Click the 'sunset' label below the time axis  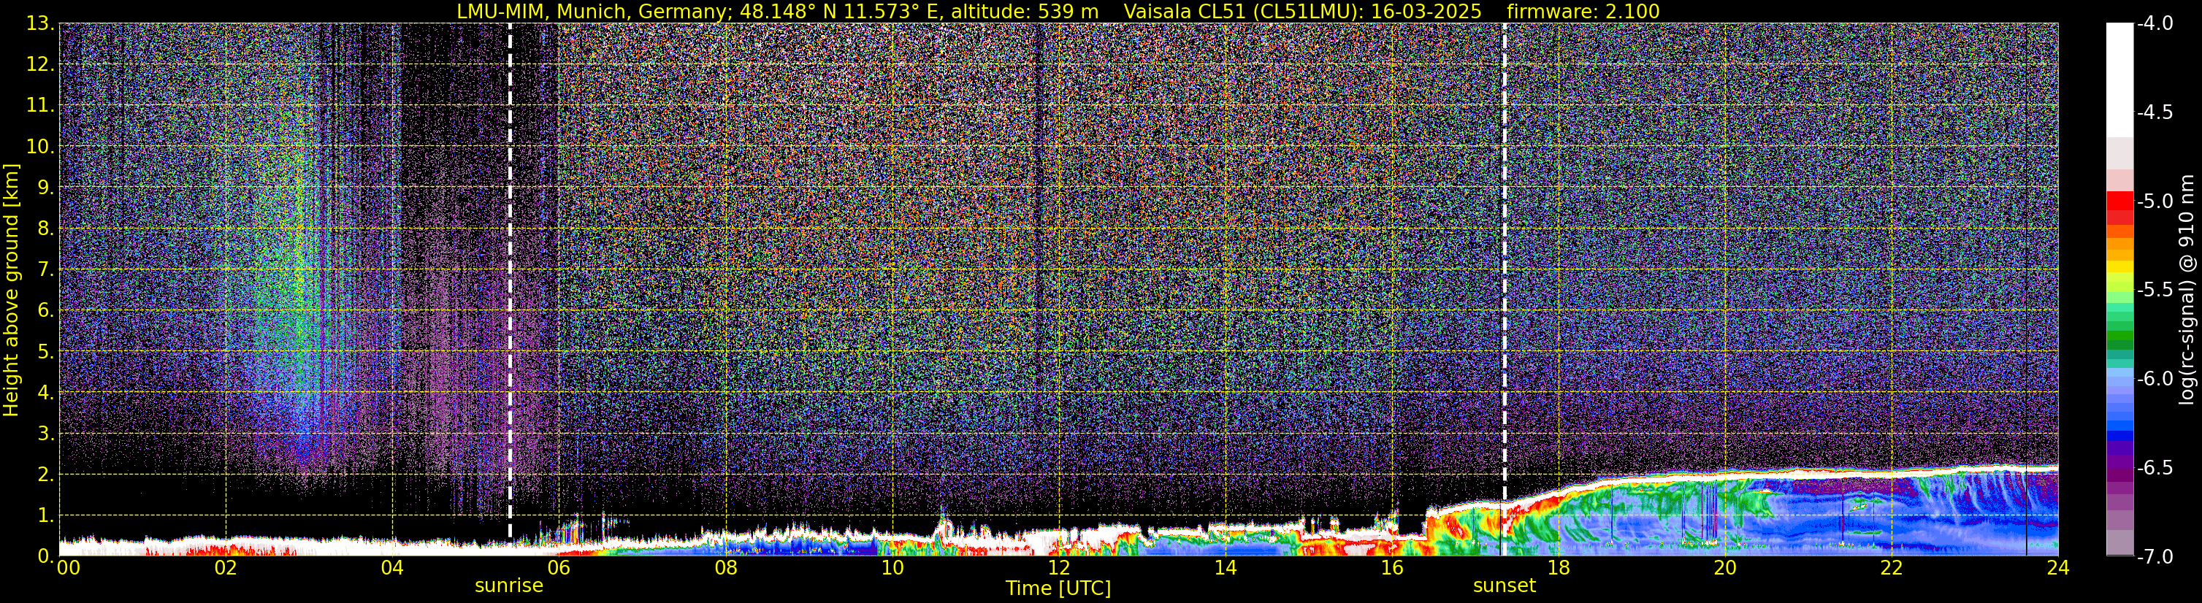[1505, 586]
